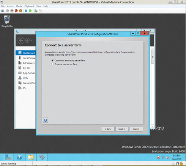The height and width of the screenshot is (166, 186).
Task: Click the Next button
Action: pyautogui.click(x=122, y=129)
